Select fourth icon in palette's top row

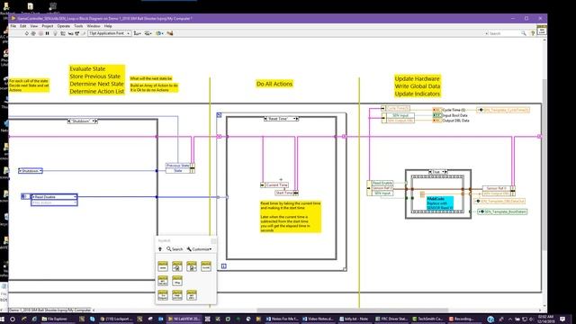tap(206, 266)
